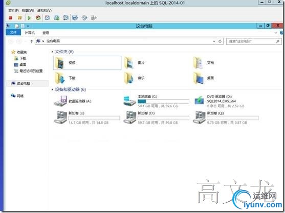This screenshot has height=213, width=285.
Task: Click the properties icon in Explorer title bar
Action: (x=17, y=26)
